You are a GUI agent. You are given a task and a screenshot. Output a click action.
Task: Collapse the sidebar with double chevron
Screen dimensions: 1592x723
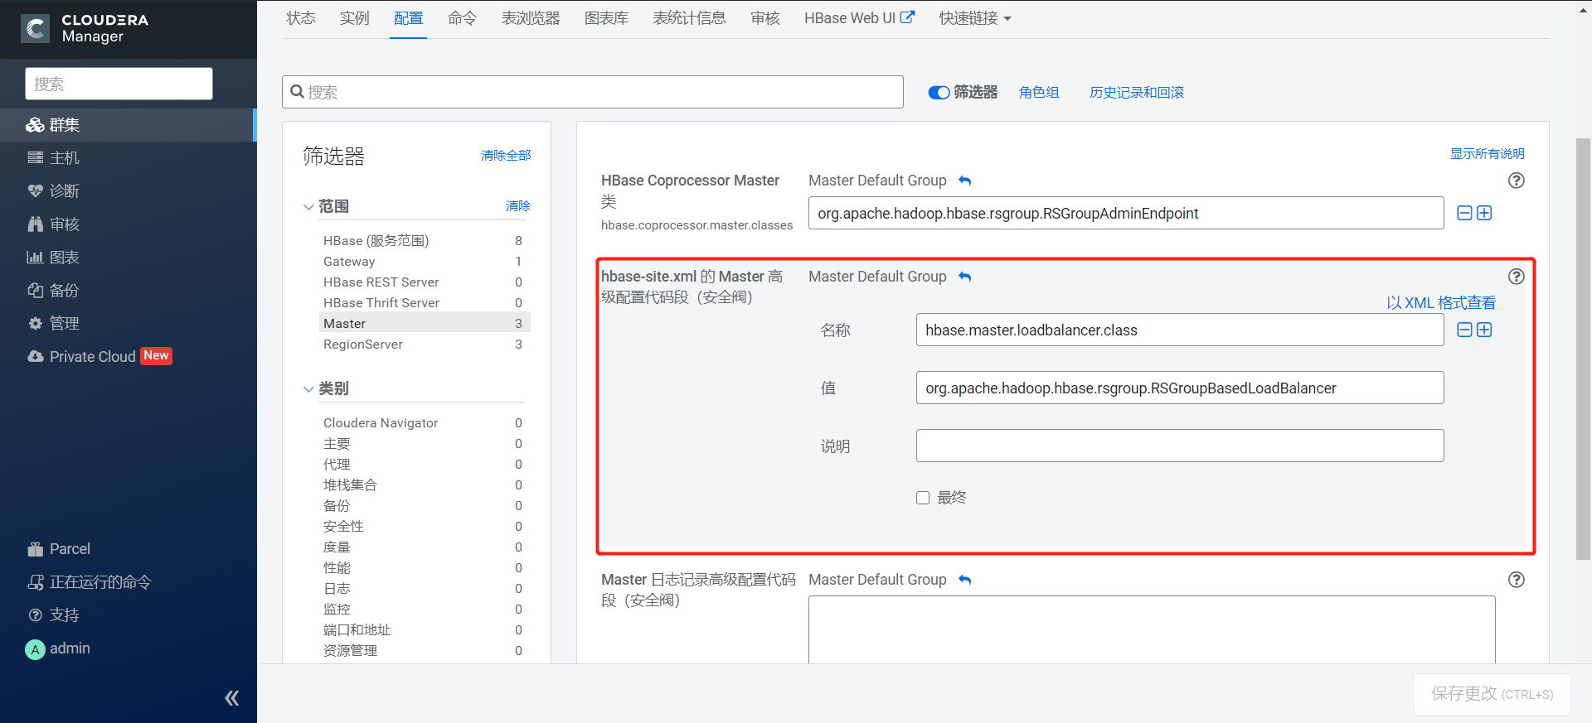232,698
